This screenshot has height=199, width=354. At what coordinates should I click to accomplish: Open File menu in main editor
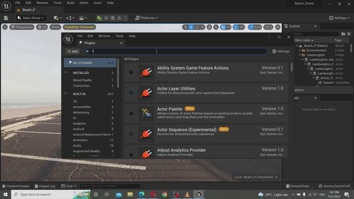coord(18,3)
